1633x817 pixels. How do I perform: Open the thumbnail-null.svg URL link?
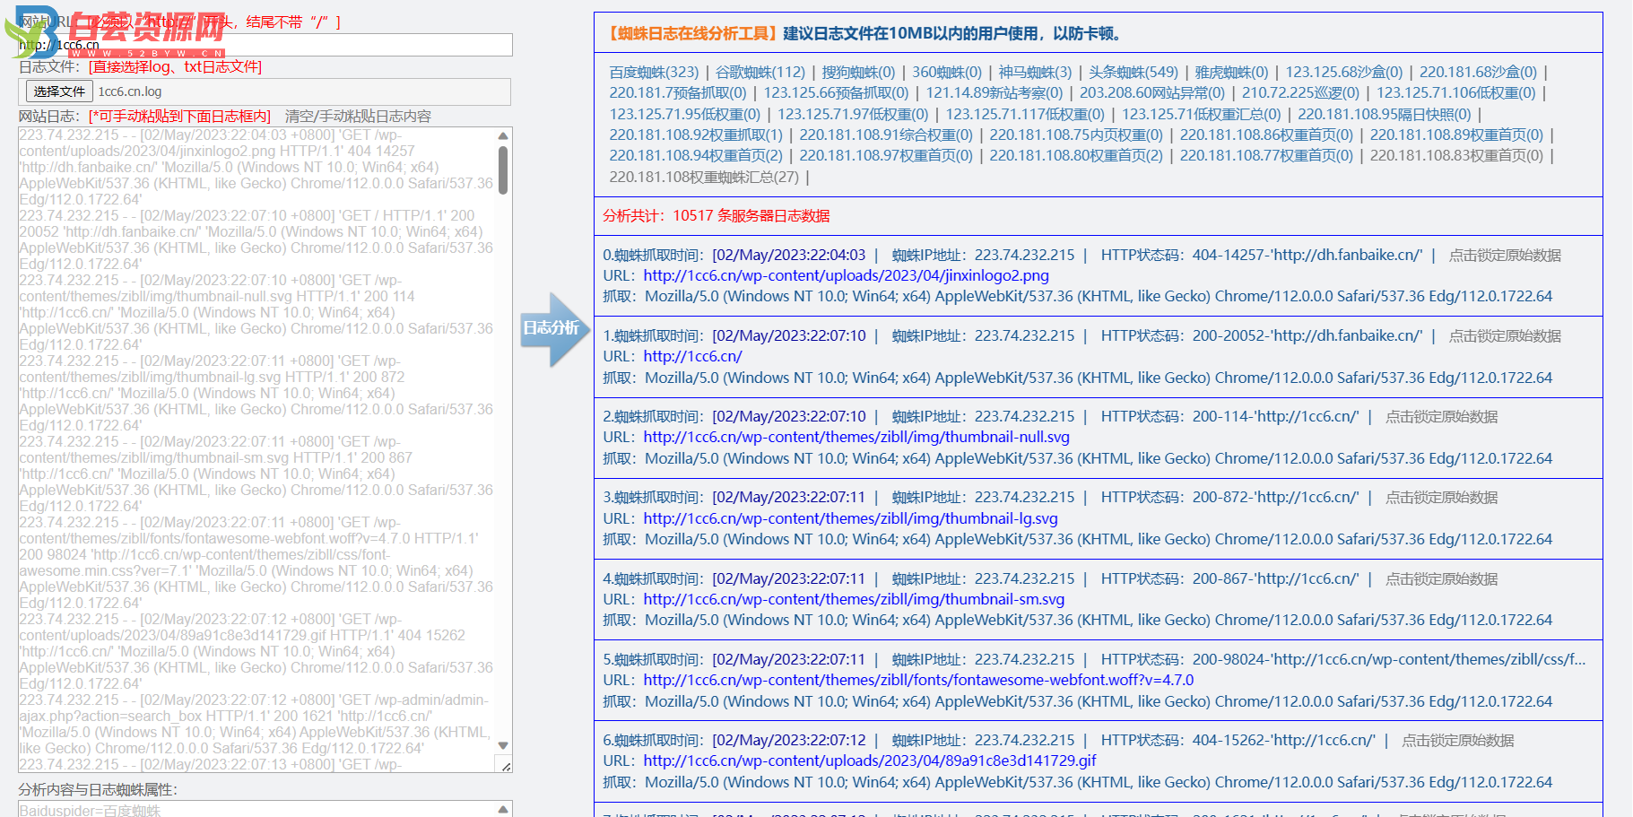point(856,437)
